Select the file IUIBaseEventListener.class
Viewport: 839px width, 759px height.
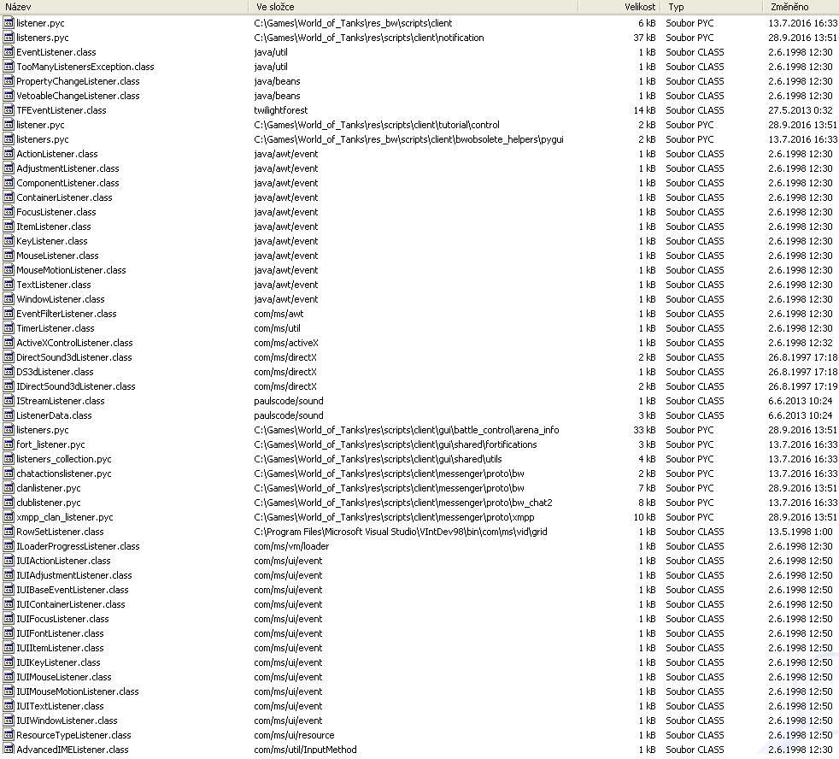point(73,589)
